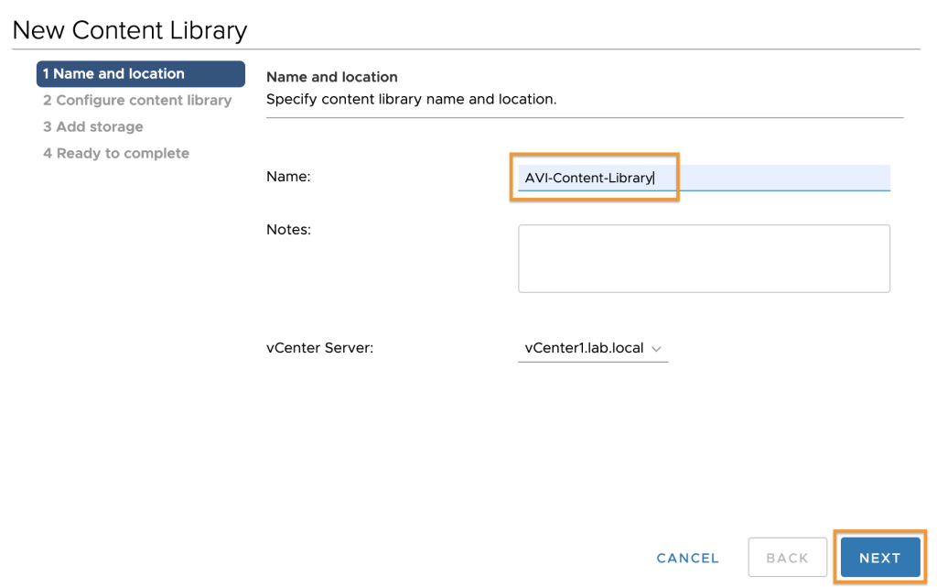Click the NEXT button
The width and height of the screenshot is (937, 587).
click(879, 557)
